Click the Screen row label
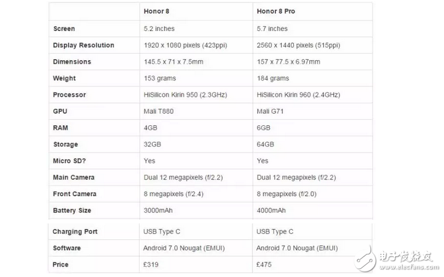Image resolution: width=444 pixels, height=277 pixels. (64, 29)
